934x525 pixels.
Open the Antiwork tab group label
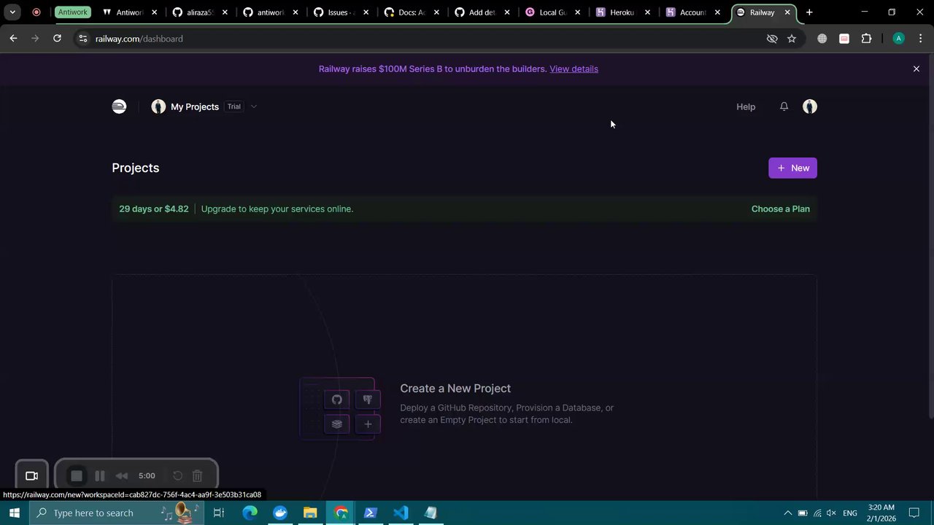pos(73,12)
